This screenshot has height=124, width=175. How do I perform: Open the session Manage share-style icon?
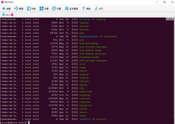pos(16,8)
